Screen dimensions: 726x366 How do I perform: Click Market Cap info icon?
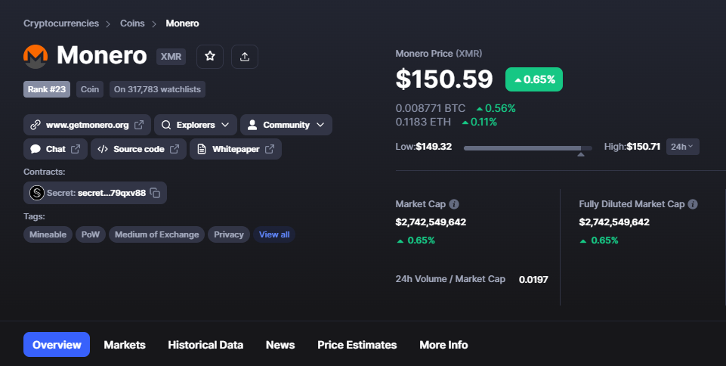point(454,204)
